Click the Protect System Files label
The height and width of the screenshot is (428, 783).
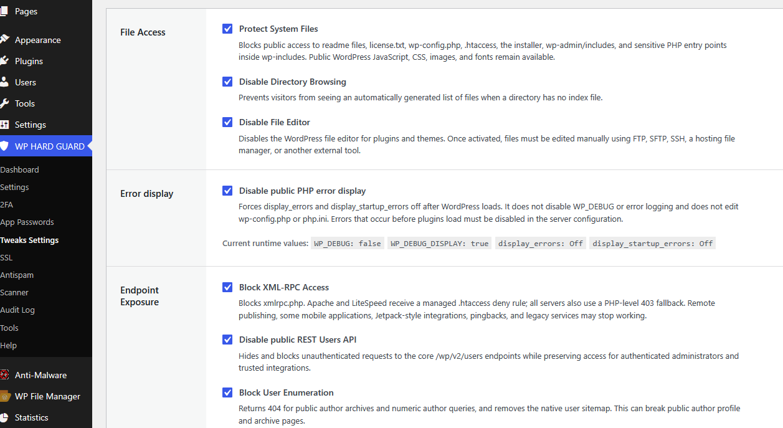coord(278,29)
